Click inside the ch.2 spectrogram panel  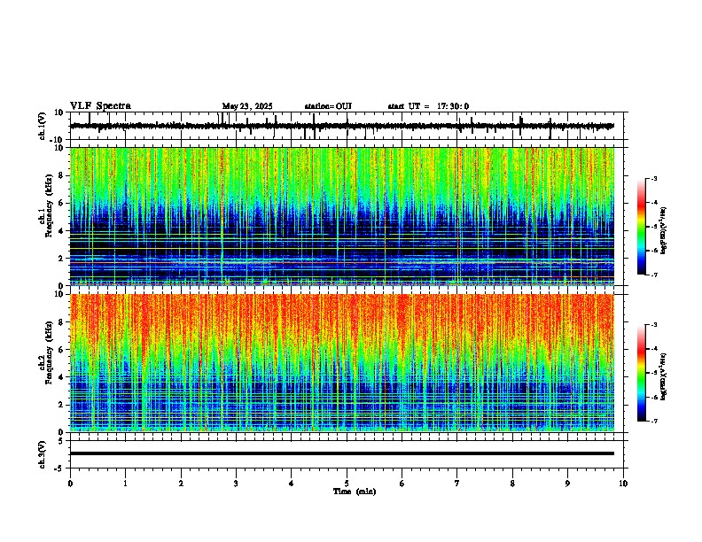342,363
